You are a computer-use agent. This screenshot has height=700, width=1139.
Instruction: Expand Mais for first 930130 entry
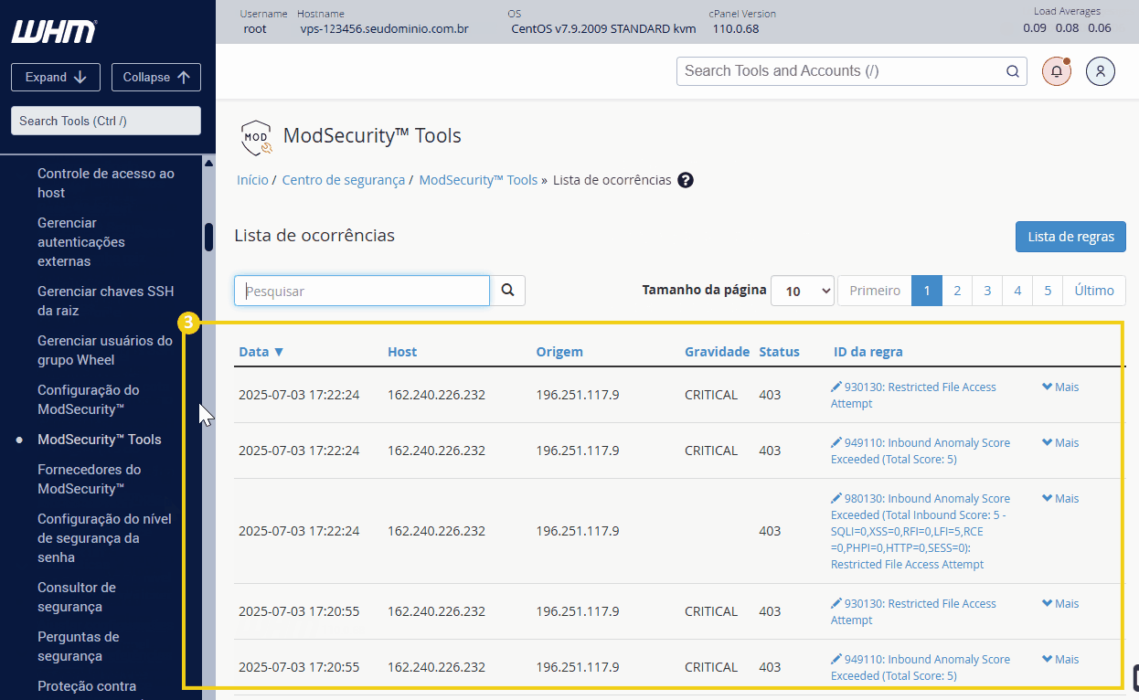1060,387
